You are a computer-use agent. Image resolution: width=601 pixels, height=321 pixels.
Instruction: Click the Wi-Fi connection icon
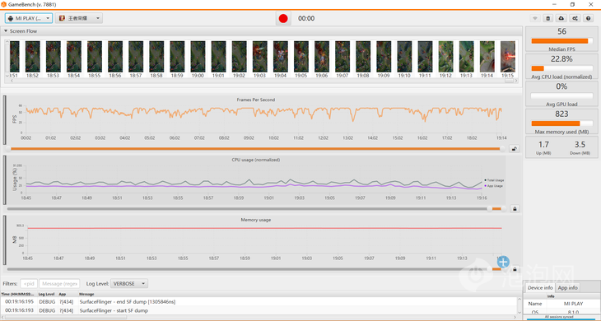point(535,18)
